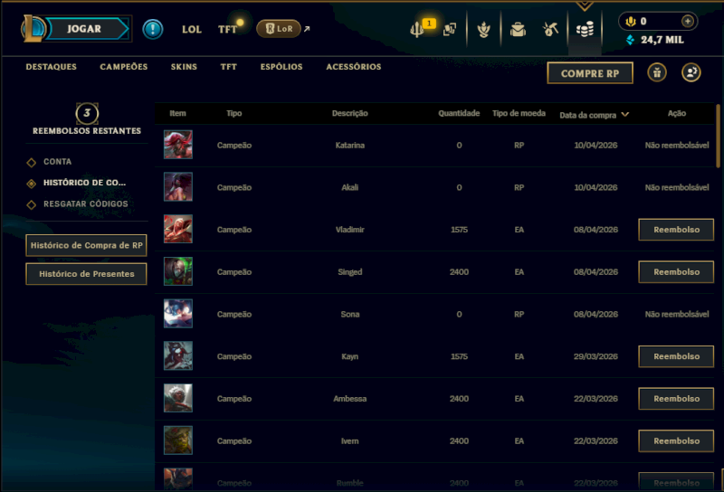Sort by Data da compra column arrow

625,115
